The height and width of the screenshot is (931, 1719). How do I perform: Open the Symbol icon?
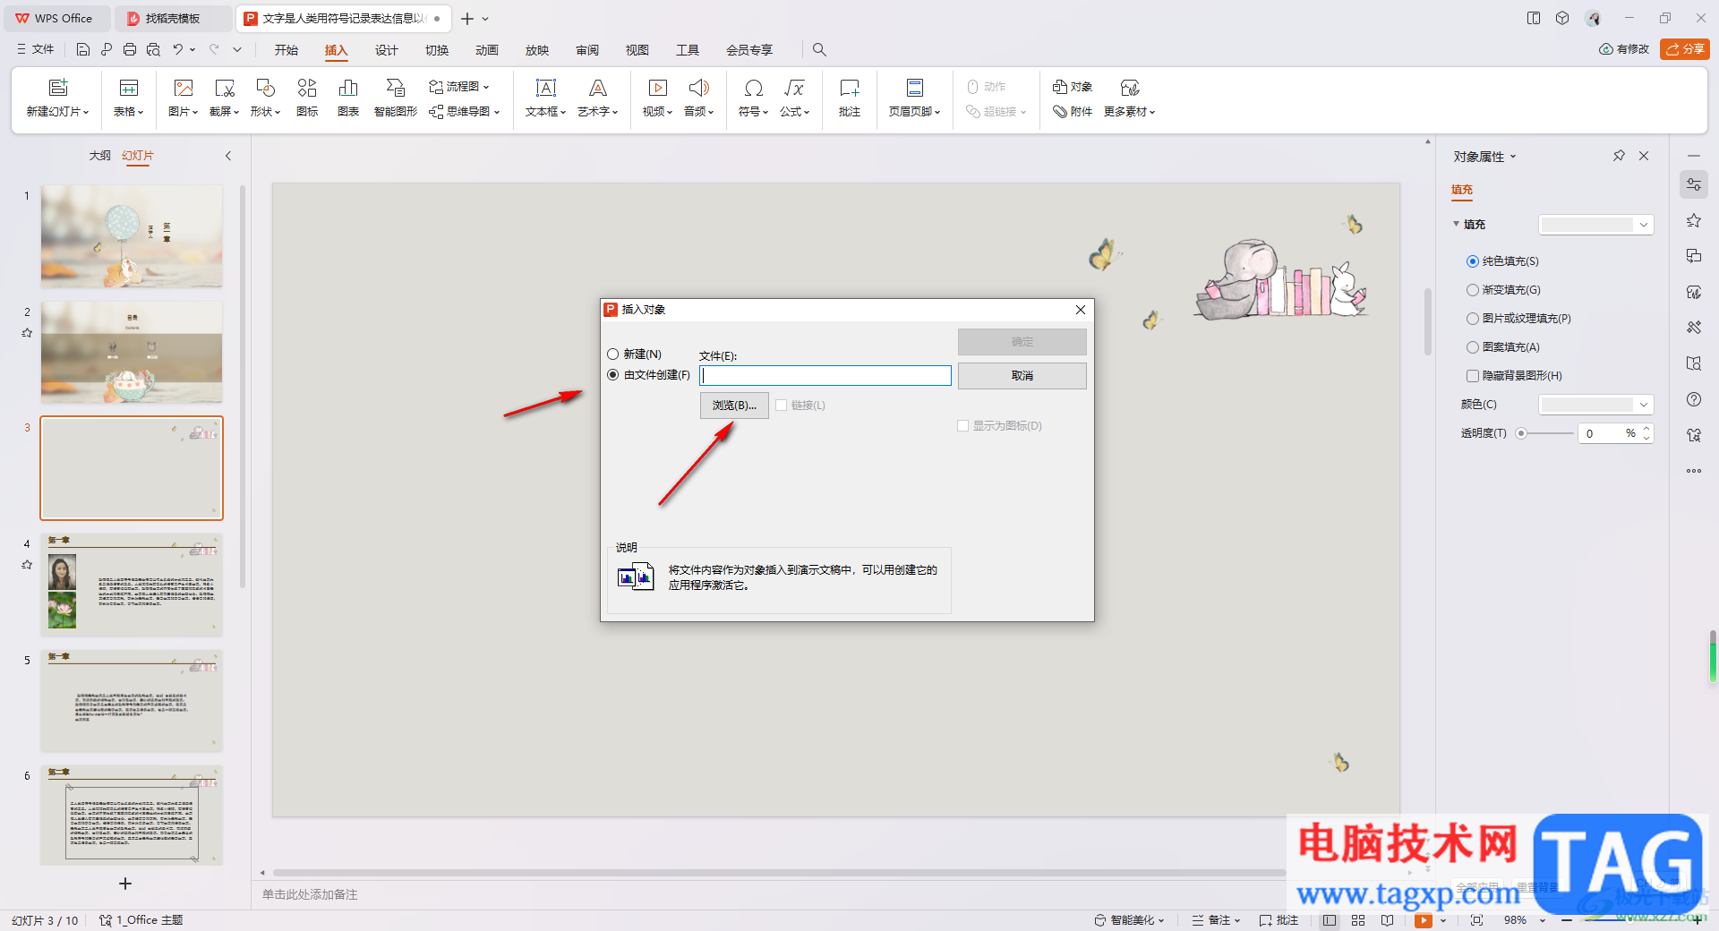[x=753, y=88]
